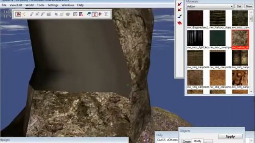Viewport: 255px width, 143px height.
Task: Open the '...' tab next to Modify
Action: click(208, 141)
